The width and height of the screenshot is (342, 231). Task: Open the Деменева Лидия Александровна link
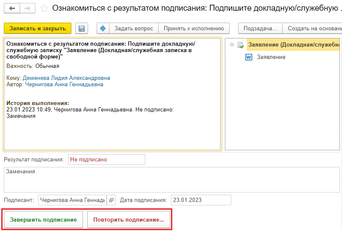[x=66, y=78]
